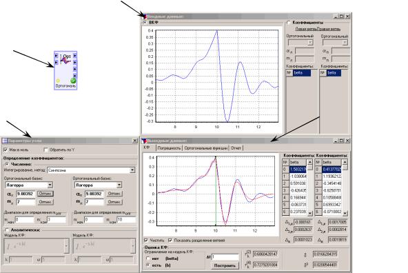
Task: Click right alpha input field 9.80392
Action: coord(94,194)
